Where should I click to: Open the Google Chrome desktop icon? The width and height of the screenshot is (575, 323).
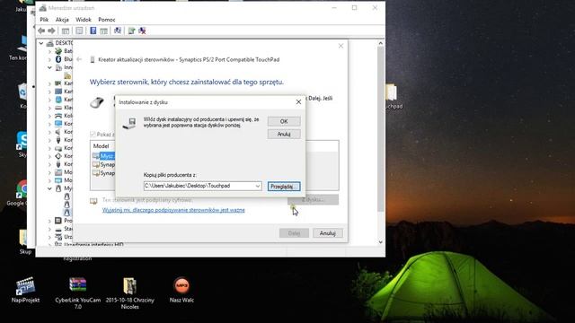(22, 193)
